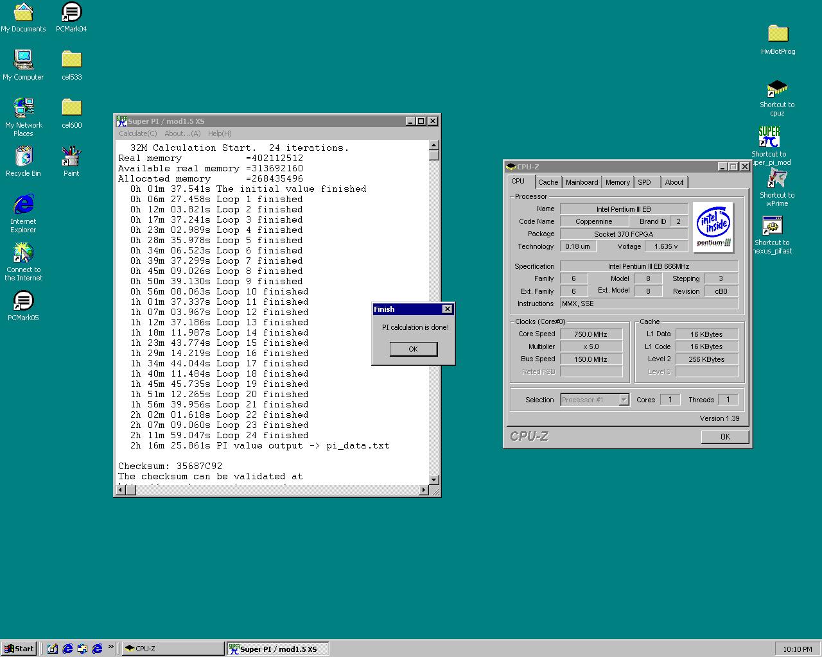Select Internet Explorer desktop icon
The image size is (822, 657).
click(23, 214)
